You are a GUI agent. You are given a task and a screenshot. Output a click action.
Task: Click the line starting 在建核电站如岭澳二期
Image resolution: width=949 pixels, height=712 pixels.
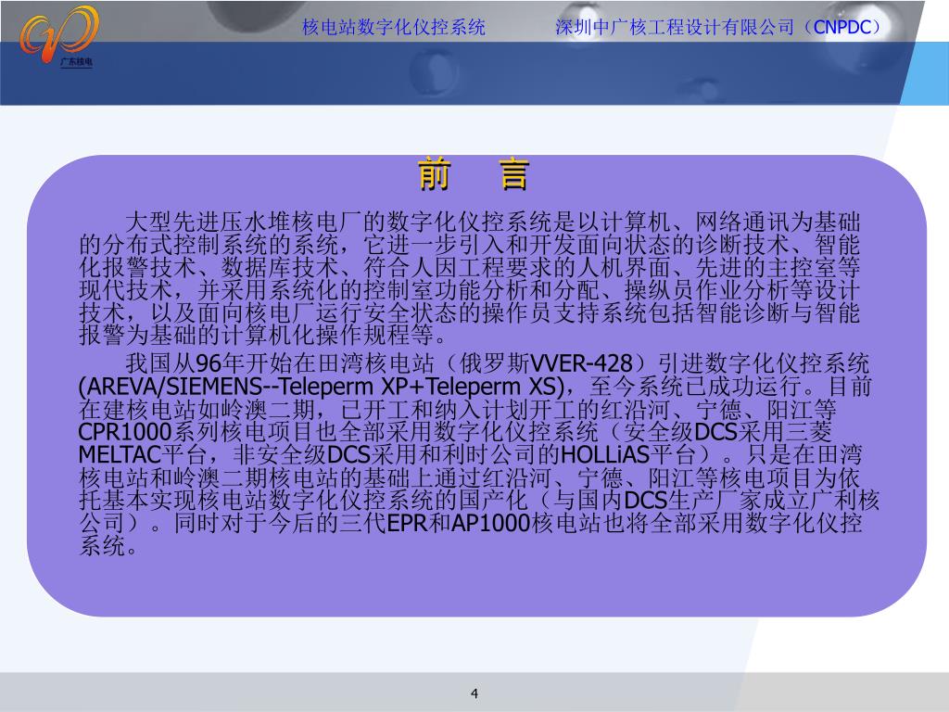pos(458,409)
